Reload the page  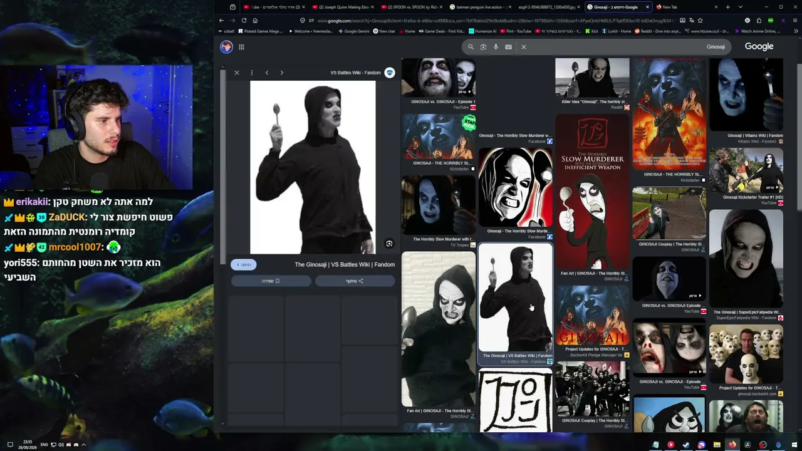tap(244, 21)
